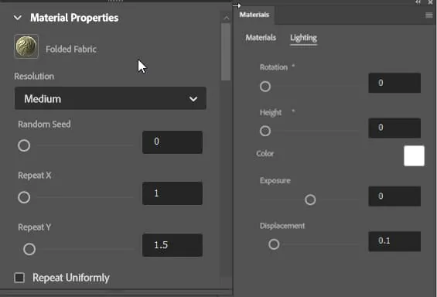Click the Exposure slider handle

click(x=310, y=200)
